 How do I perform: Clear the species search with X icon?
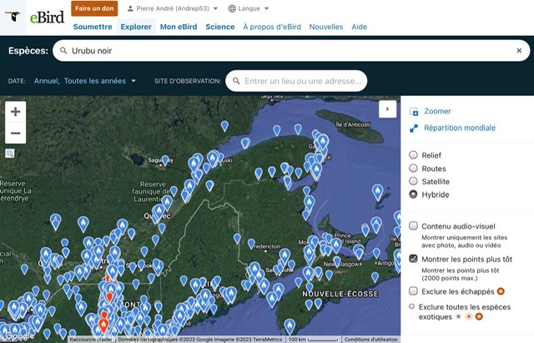(519, 51)
